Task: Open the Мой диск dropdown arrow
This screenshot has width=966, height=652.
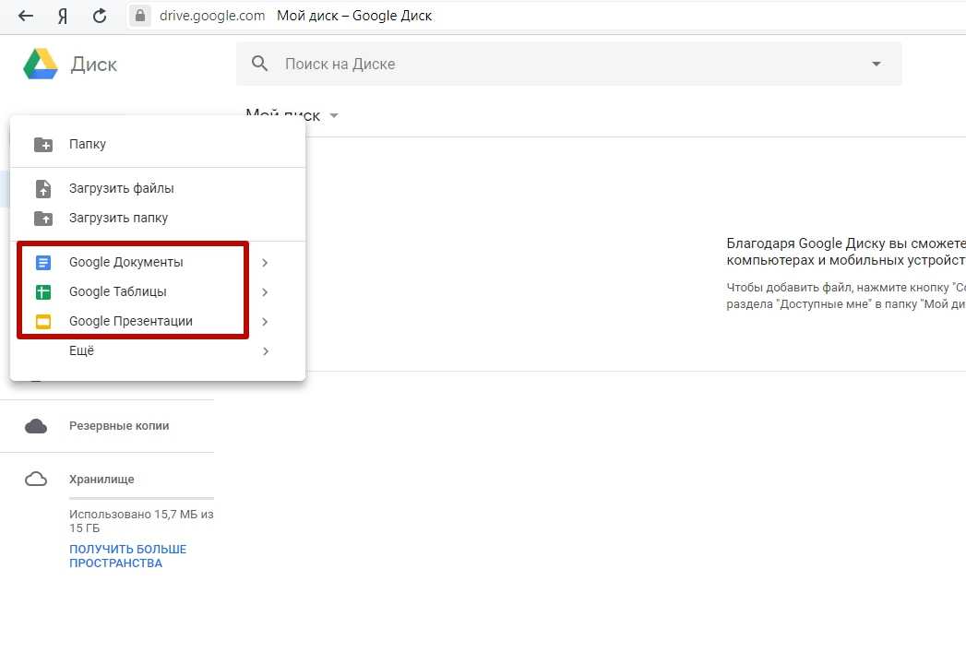Action: click(x=334, y=116)
